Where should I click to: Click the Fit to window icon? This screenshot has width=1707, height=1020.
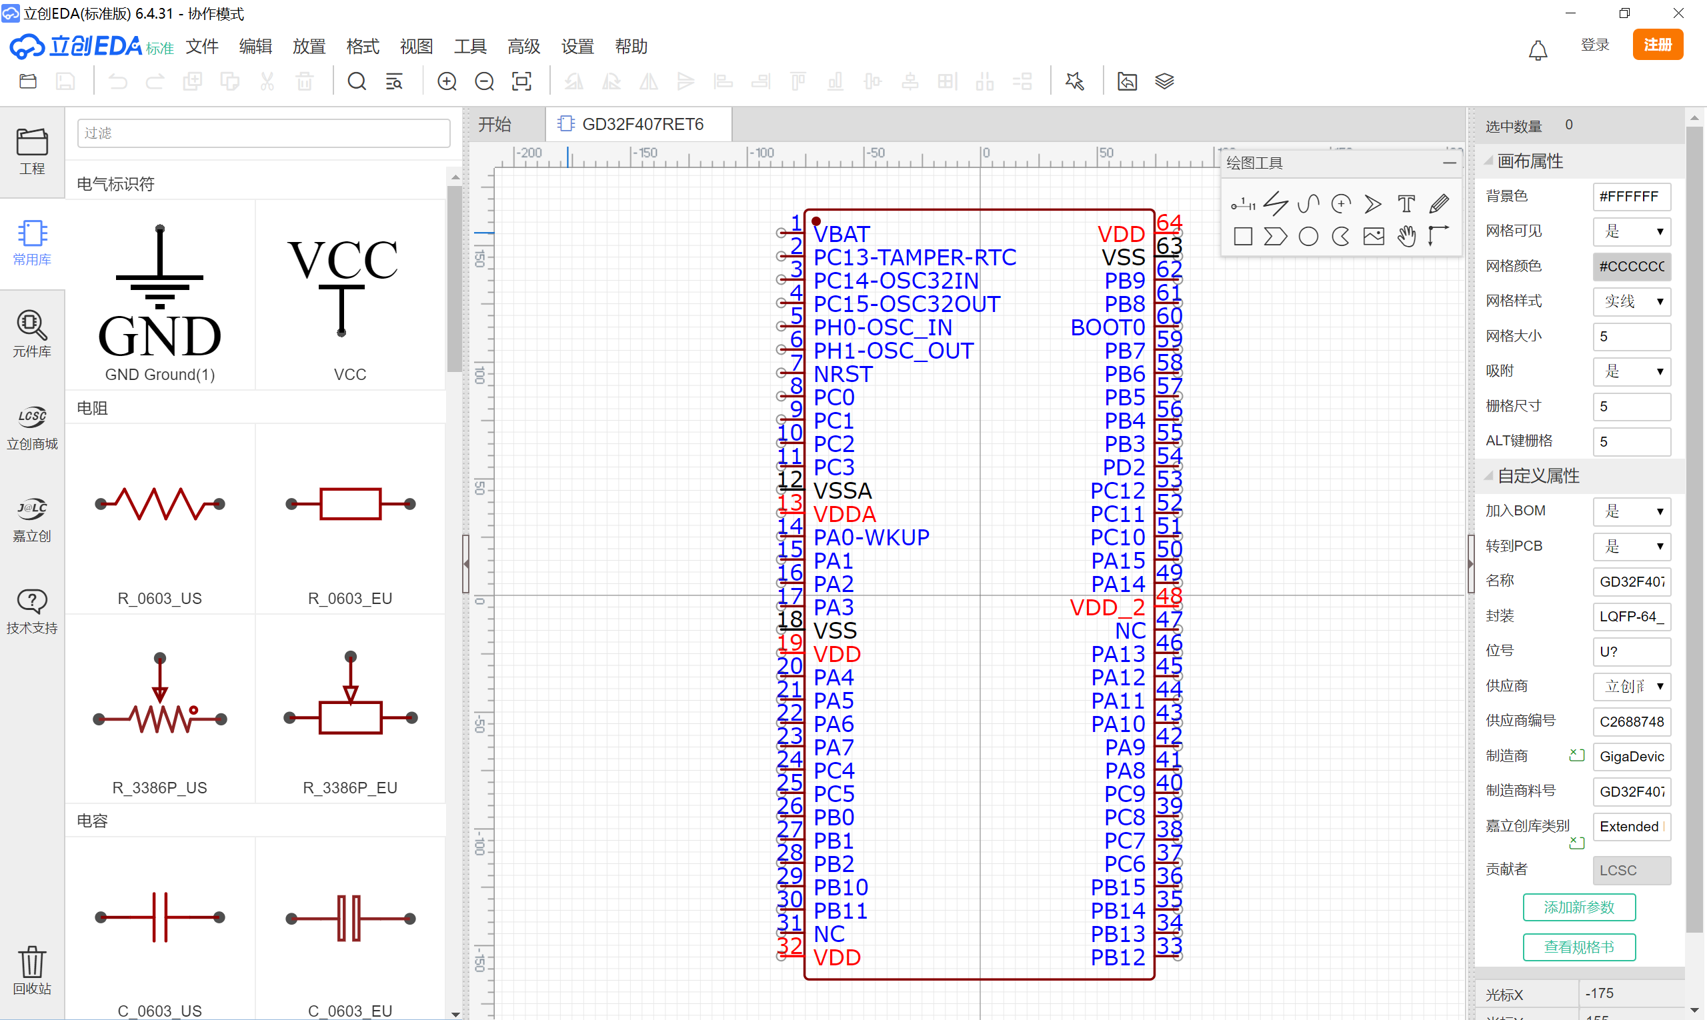[x=522, y=81]
